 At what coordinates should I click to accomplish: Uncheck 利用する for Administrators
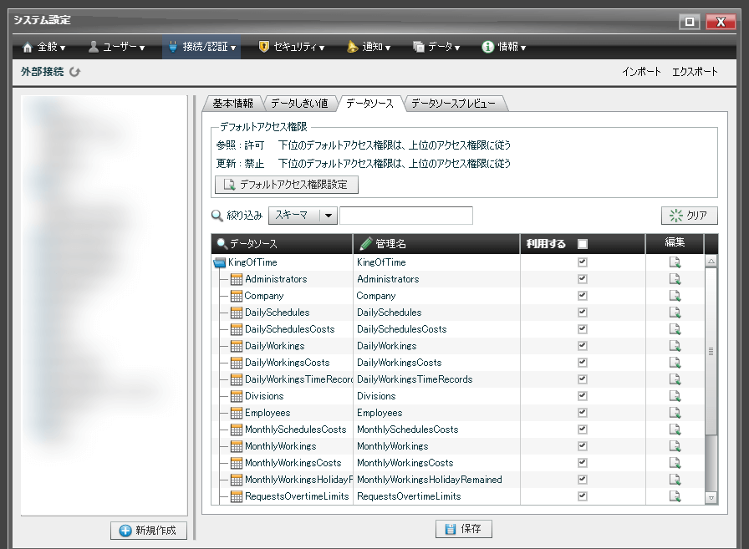tap(583, 279)
